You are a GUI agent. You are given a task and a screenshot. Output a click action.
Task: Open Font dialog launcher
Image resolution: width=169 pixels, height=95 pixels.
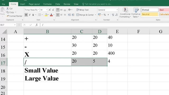coord(54,20)
